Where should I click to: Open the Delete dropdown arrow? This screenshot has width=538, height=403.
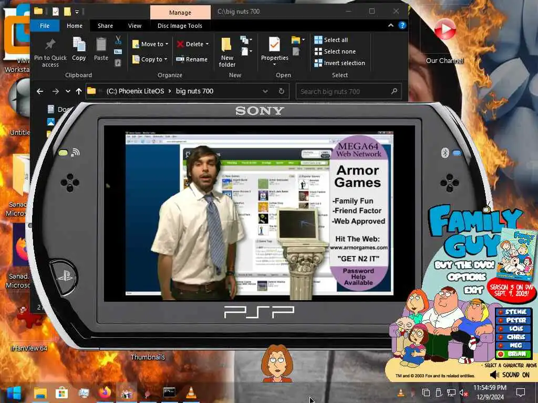pos(207,44)
